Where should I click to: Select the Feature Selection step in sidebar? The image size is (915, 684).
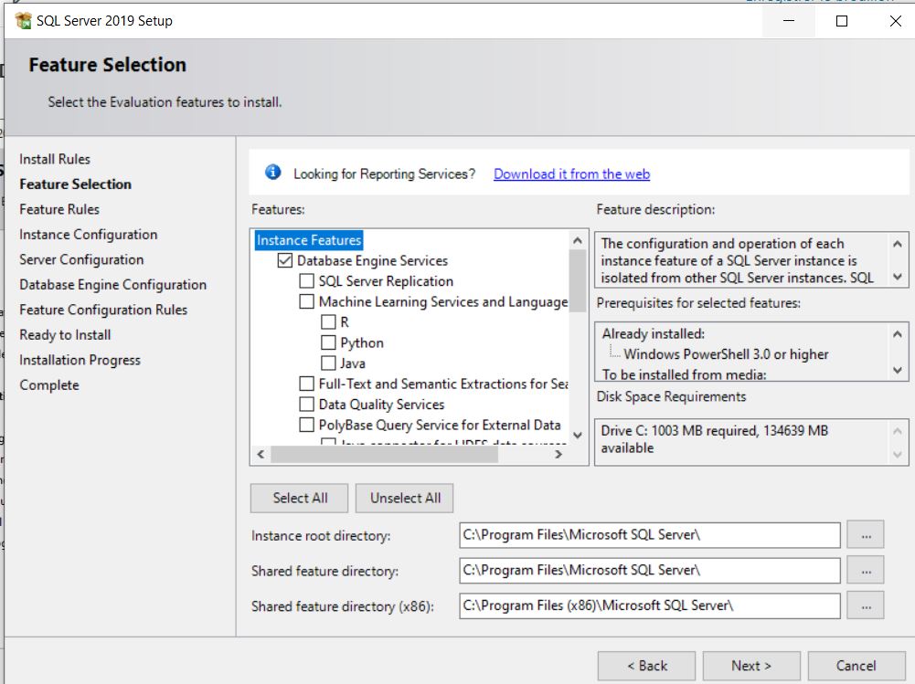[x=75, y=184]
